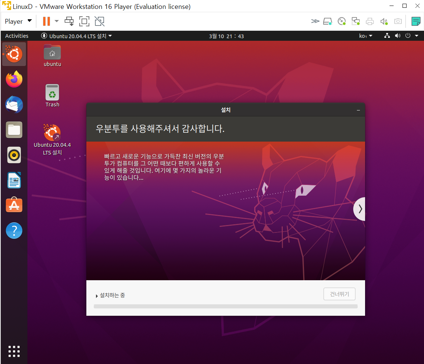Click the volume speaker icon in Ubuntu panel
The width and height of the screenshot is (424, 364).
pos(397,36)
